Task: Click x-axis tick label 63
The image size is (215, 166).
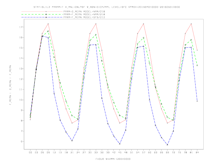Action: (156, 152)
